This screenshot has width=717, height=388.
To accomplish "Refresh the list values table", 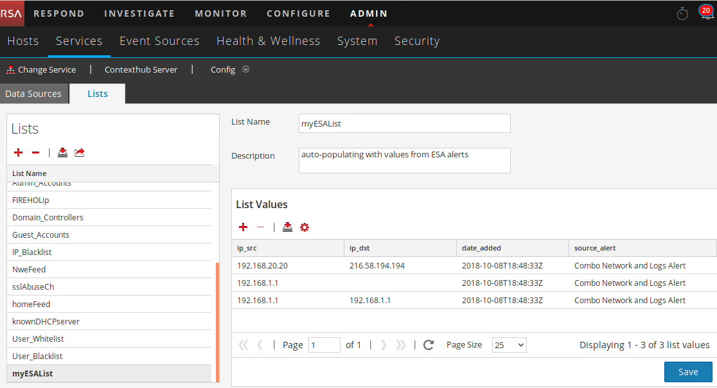I will pos(429,345).
